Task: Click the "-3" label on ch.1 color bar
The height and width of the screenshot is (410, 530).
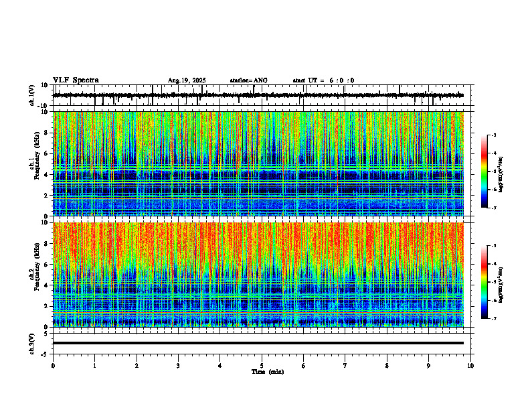Action: (x=493, y=135)
